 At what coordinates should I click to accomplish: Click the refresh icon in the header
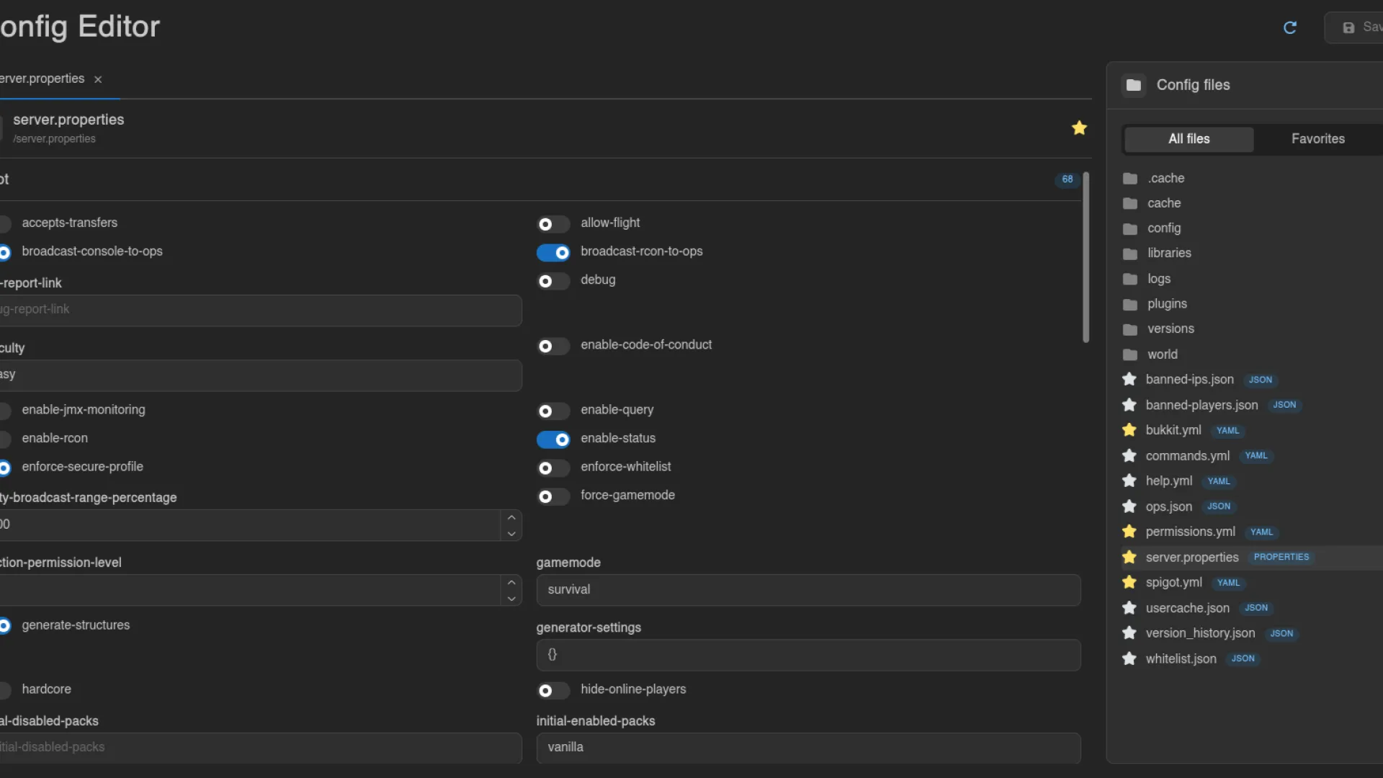[x=1290, y=27]
